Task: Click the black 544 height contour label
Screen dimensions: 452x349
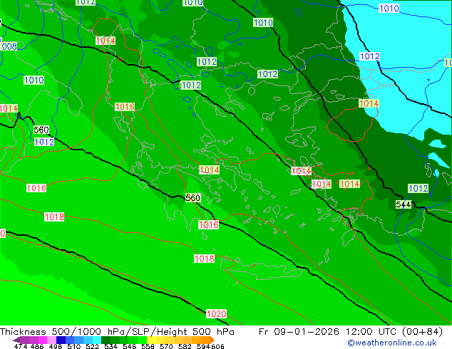Action: pyautogui.click(x=404, y=204)
